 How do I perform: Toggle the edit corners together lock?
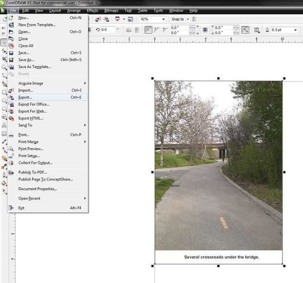pos(205,30)
